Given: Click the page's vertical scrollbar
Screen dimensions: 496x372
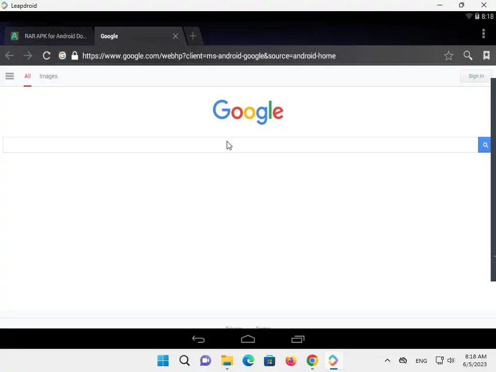Looking at the screenshot, I should pyautogui.click(x=493, y=179).
